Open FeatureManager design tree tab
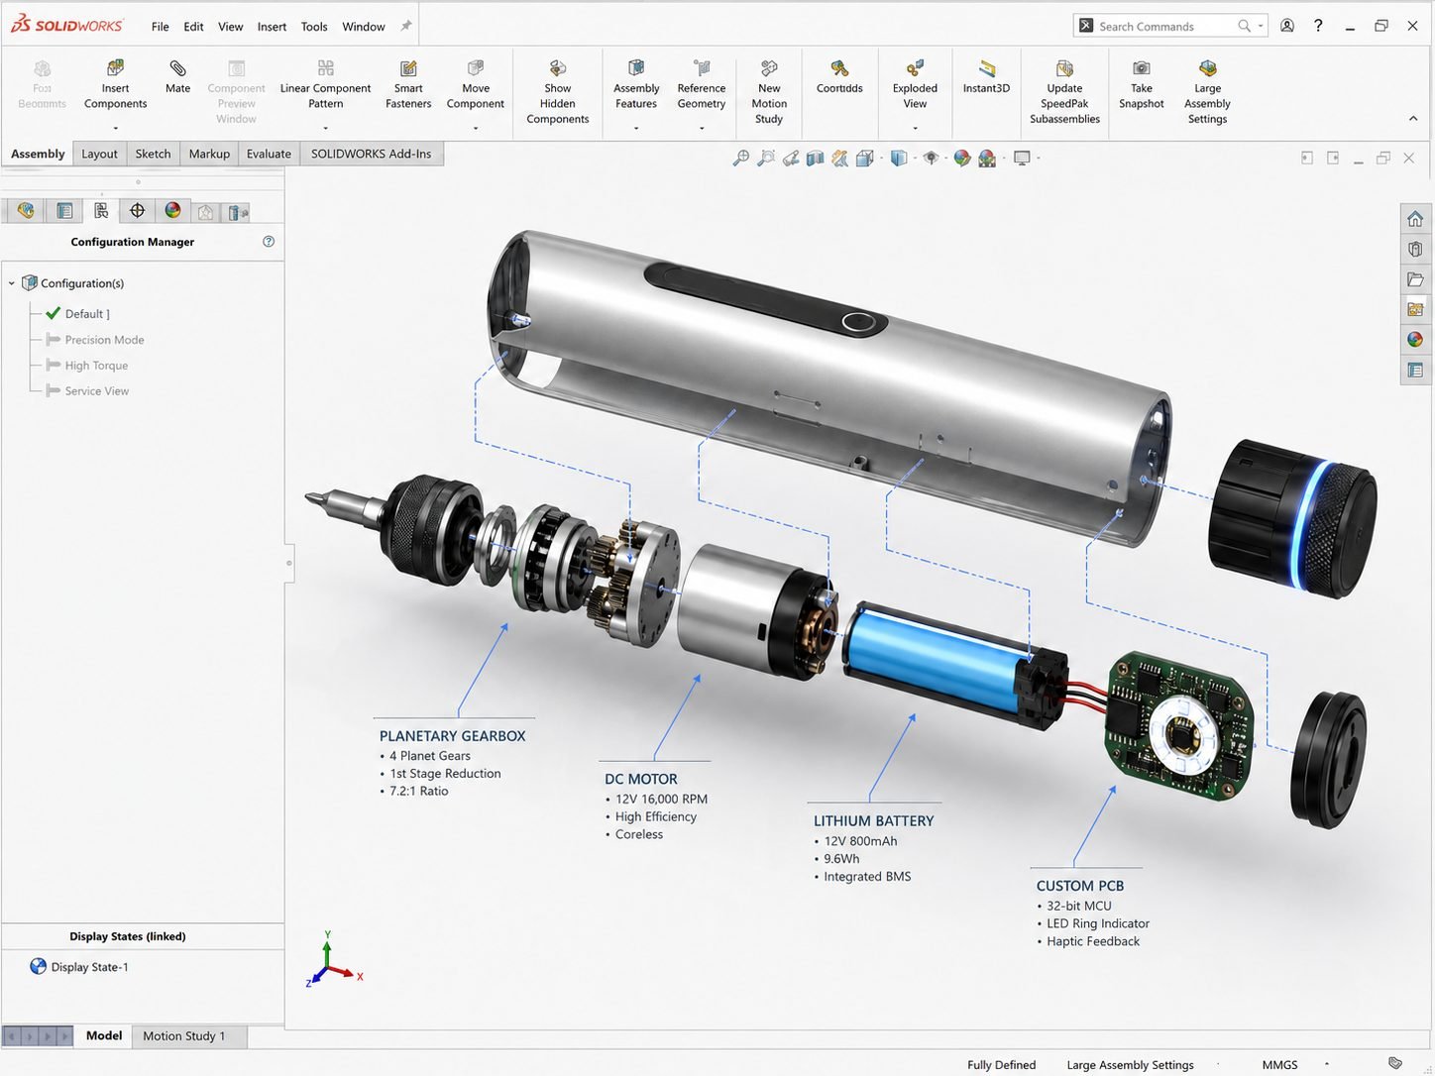The image size is (1435, 1076). point(26,210)
